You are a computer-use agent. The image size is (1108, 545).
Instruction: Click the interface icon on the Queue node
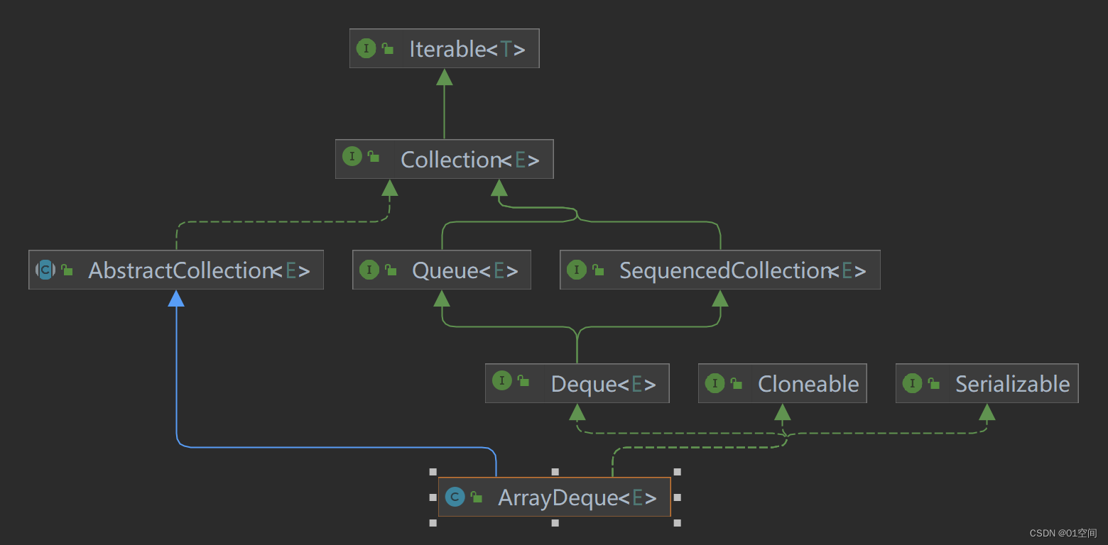[x=369, y=270]
